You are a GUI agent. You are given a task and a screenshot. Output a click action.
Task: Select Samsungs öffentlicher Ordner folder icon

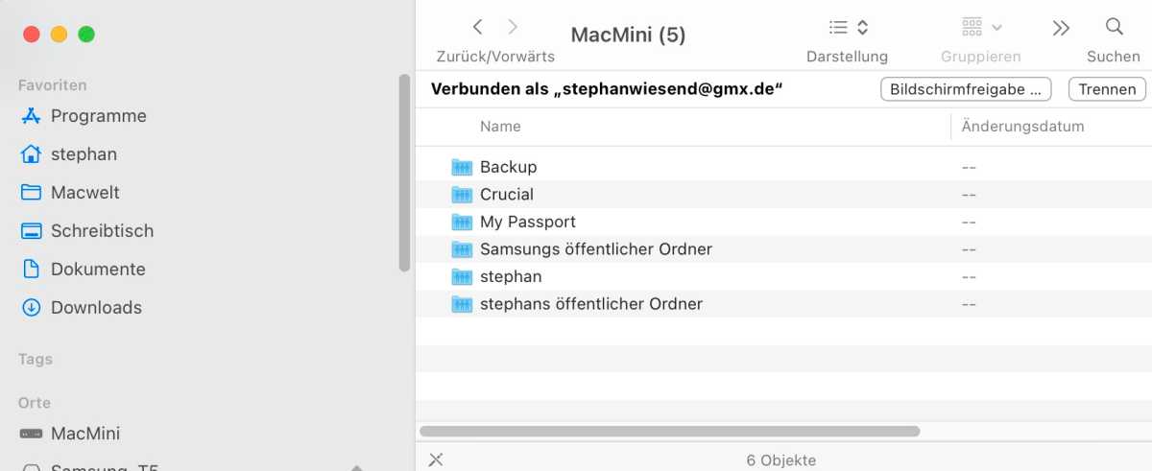pos(462,249)
